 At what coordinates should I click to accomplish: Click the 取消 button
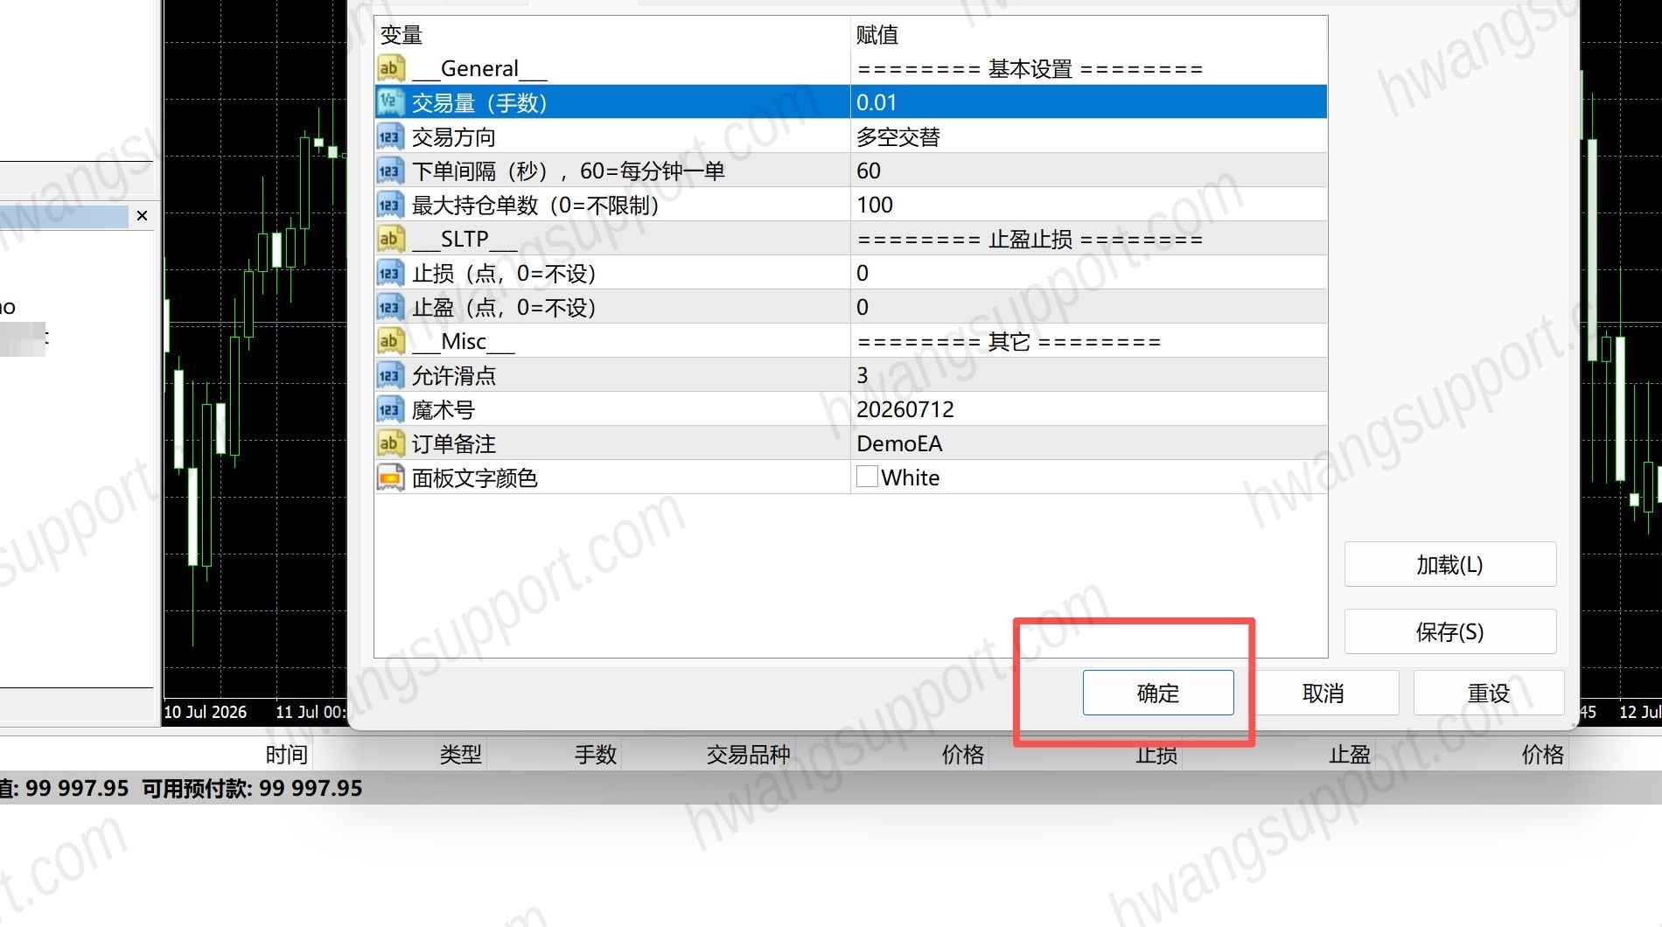1323,693
